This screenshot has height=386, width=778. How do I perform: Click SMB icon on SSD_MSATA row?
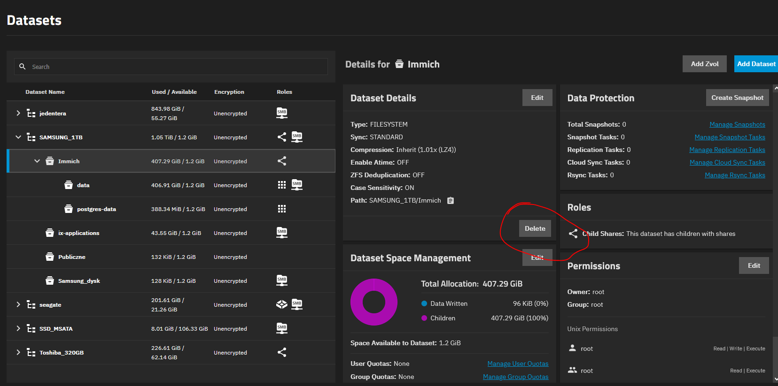pos(282,328)
